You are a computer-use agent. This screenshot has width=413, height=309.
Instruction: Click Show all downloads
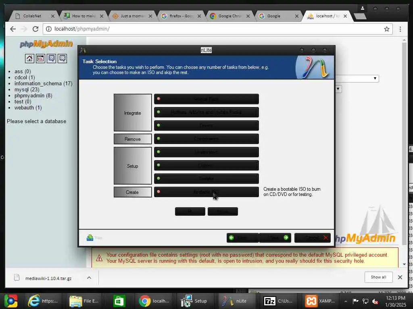(x=378, y=277)
